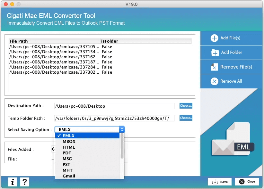Screen dimensions: 264x189
Task: Open the info (i) icon
Action: (13, 182)
